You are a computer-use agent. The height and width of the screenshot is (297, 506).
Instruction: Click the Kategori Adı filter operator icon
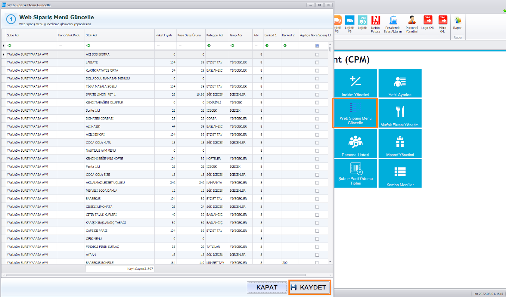(x=209, y=46)
